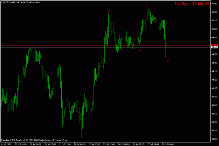
Task: Select the red horizontal line on the chart
Action: point(105,45)
